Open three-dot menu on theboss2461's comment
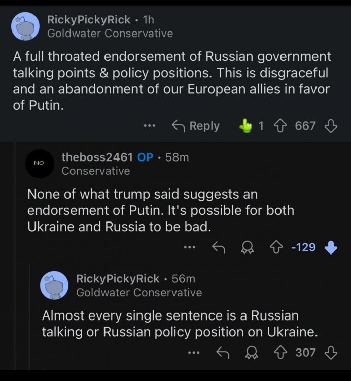The height and width of the screenshot is (381, 351). click(x=190, y=247)
